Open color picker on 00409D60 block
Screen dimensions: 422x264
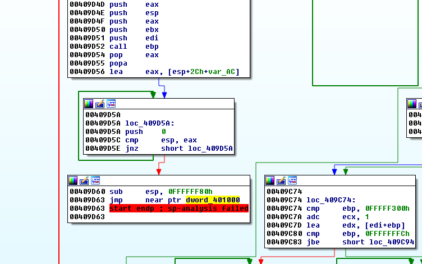click(73, 180)
